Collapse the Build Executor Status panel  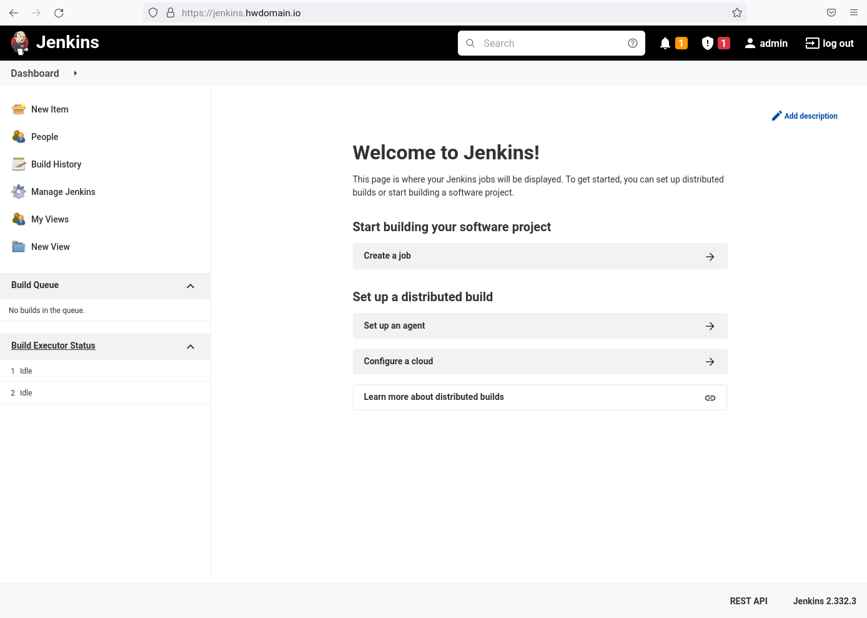(x=191, y=347)
